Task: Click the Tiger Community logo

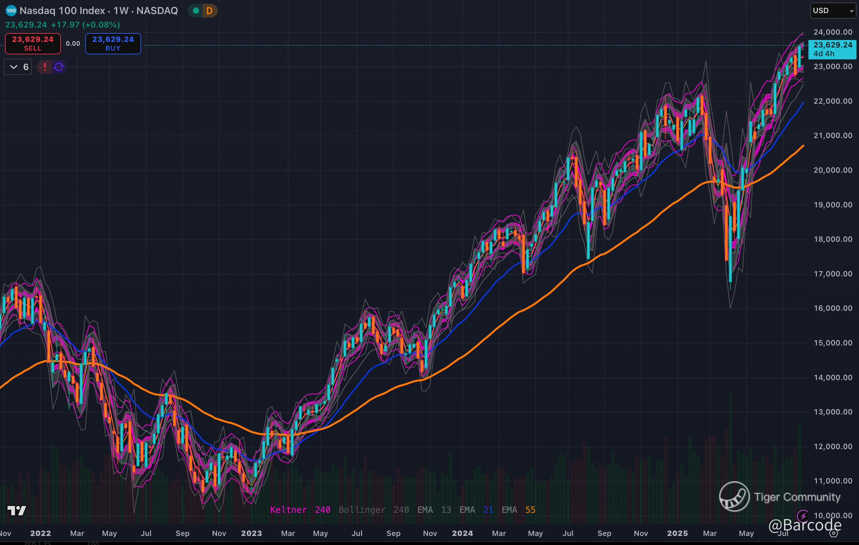Action: click(734, 497)
